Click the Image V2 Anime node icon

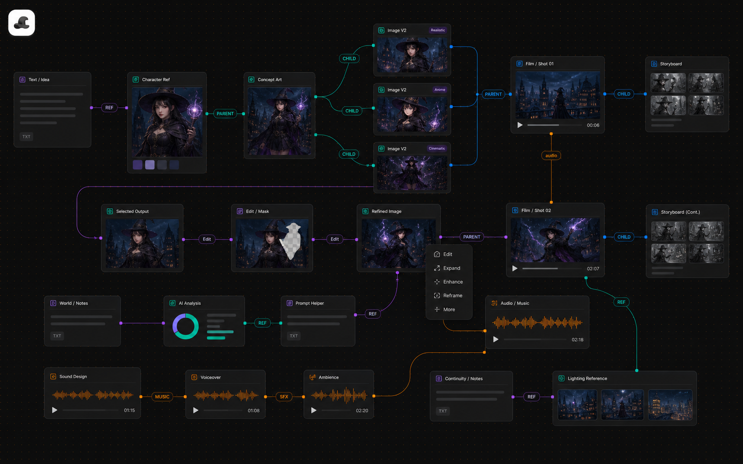point(381,90)
